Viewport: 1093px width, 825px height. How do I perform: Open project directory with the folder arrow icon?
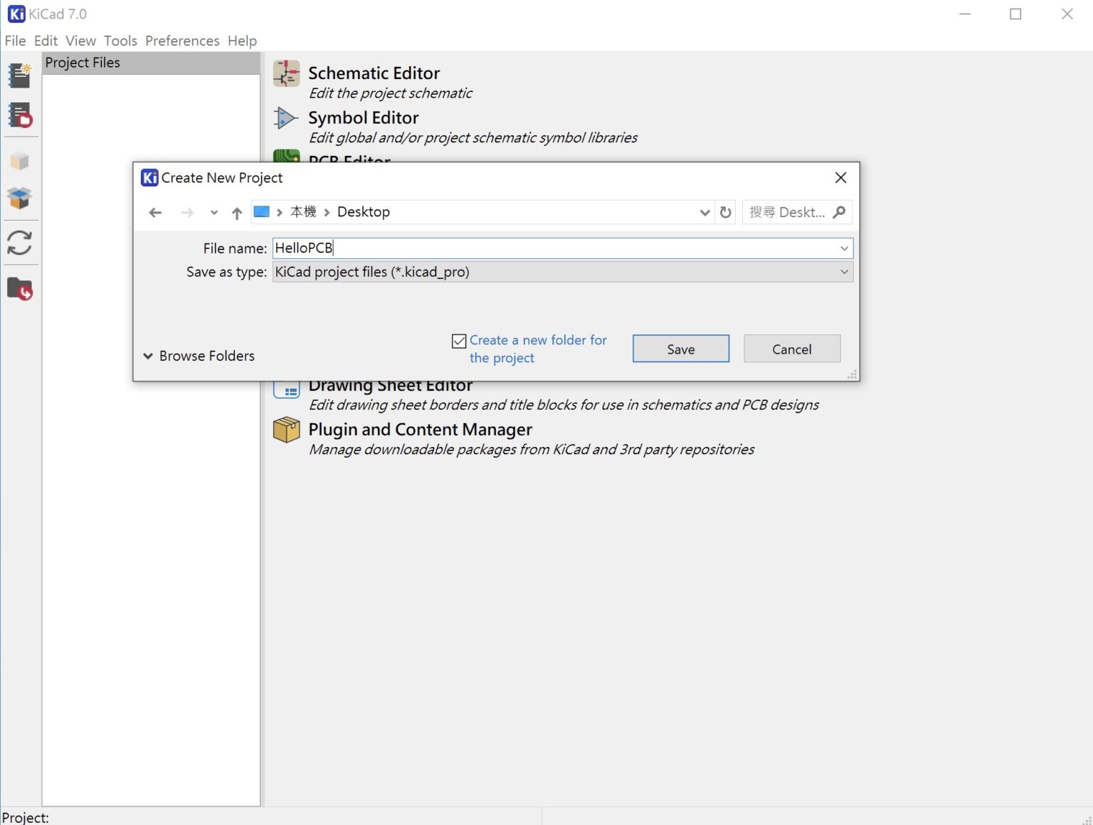20,289
